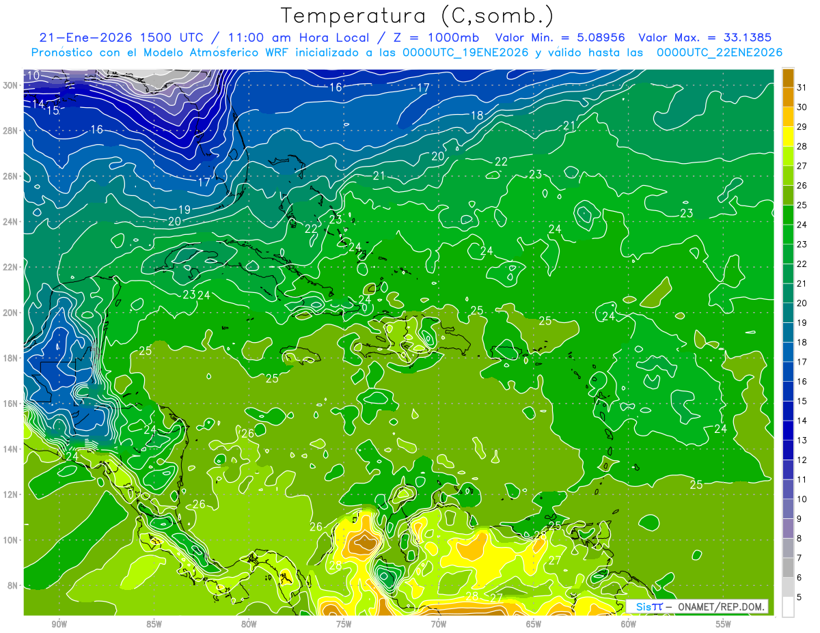Click the '75W' longitude axis label
Screen dimensions: 820x633
pyautogui.click(x=344, y=624)
